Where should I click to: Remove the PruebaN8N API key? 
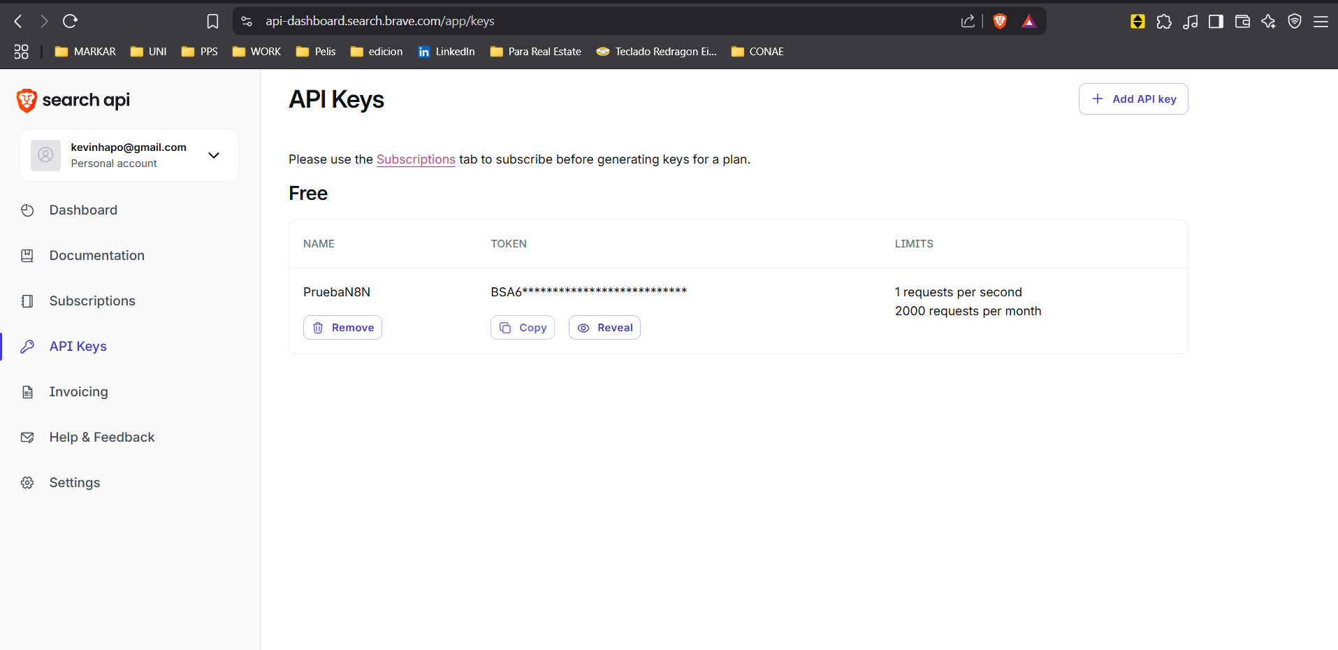342,328
